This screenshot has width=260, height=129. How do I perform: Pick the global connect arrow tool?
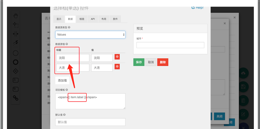(x=16, y=43)
